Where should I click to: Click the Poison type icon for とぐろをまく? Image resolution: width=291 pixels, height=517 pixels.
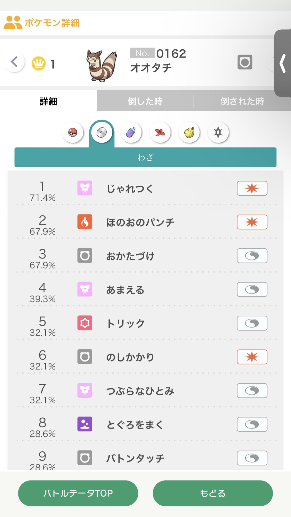[x=85, y=424]
